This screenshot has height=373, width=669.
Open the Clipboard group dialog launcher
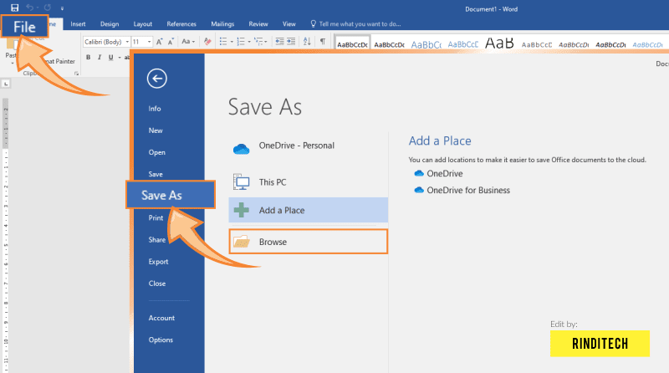[76, 74]
